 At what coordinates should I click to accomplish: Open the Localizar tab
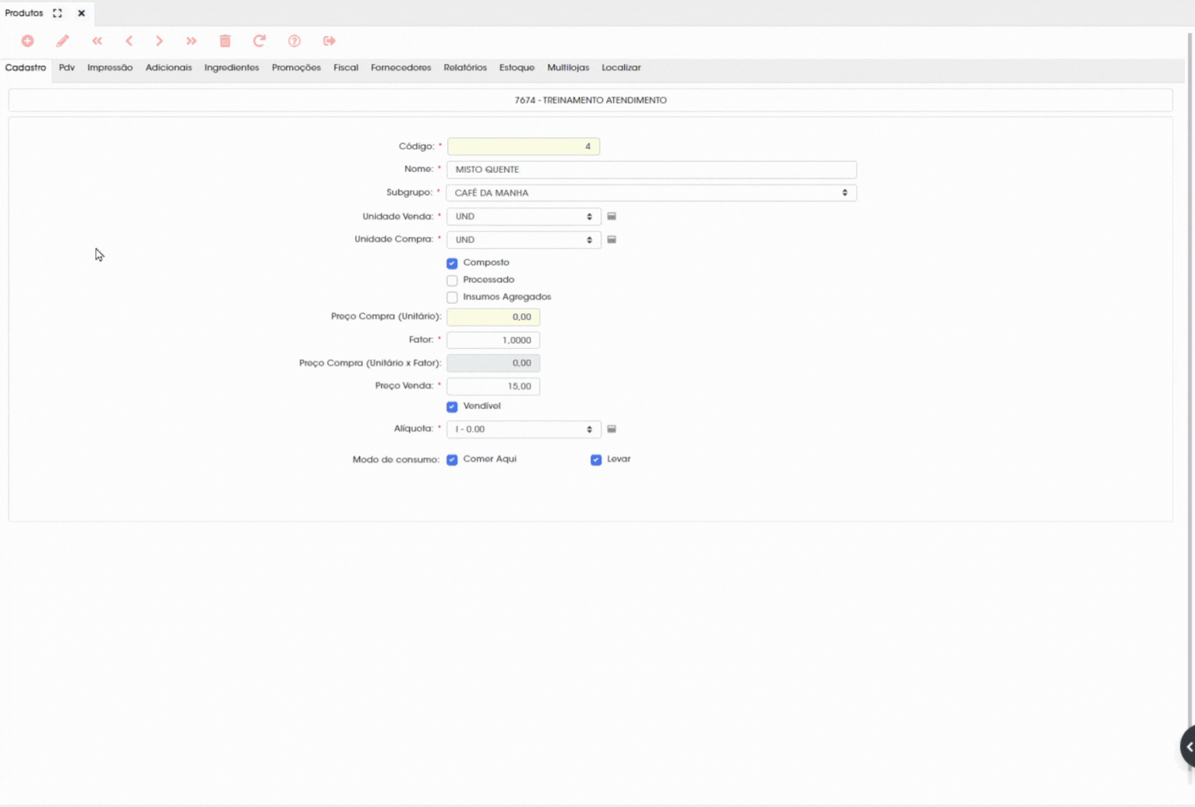pos(621,68)
